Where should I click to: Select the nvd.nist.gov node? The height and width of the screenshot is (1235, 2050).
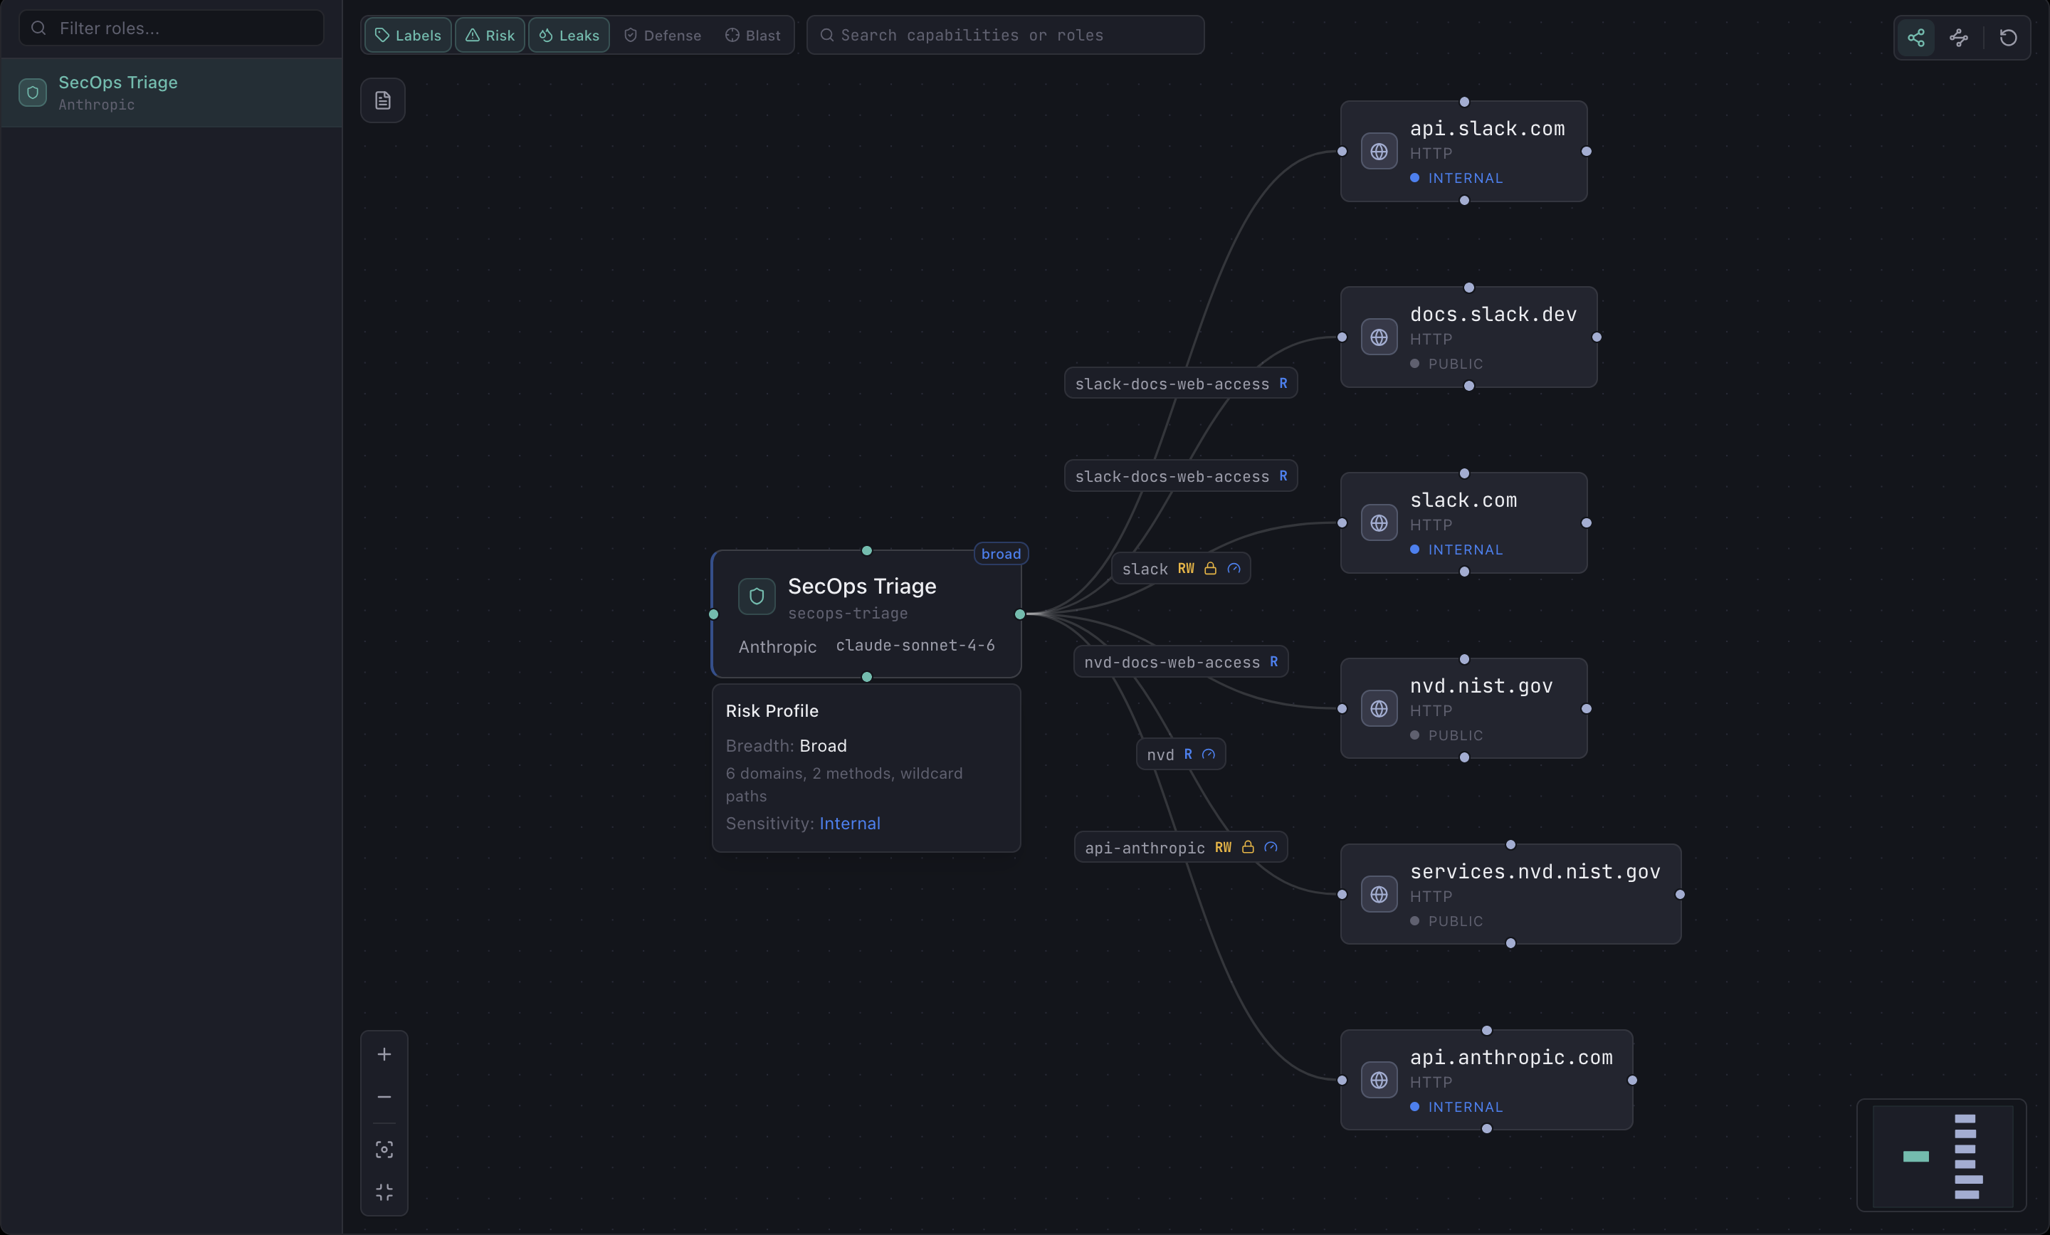pos(1463,708)
